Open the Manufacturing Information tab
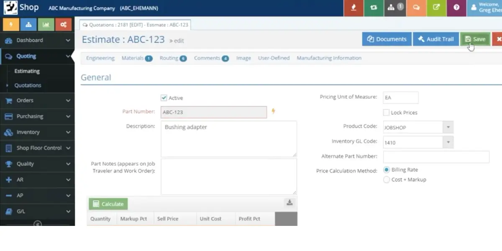 tap(329, 58)
